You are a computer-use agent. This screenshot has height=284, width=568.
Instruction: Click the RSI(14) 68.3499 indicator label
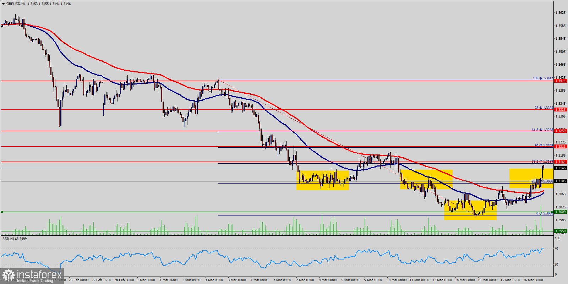[15, 239]
